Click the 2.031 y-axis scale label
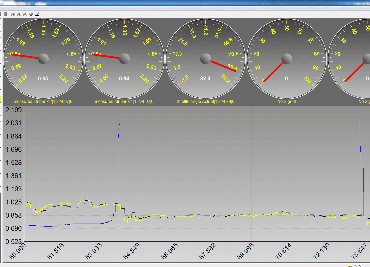This screenshot has height=267, width=370. (x=13, y=123)
